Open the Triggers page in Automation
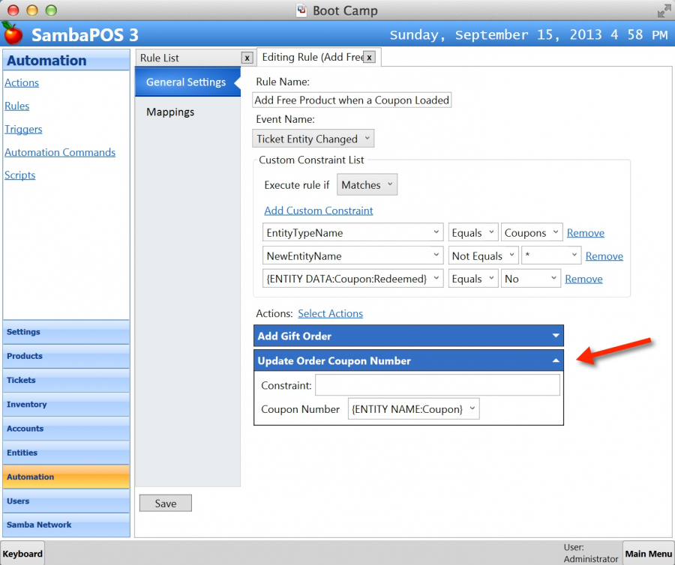Image resolution: width=675 pixels, height=565 pixels. 23,129
